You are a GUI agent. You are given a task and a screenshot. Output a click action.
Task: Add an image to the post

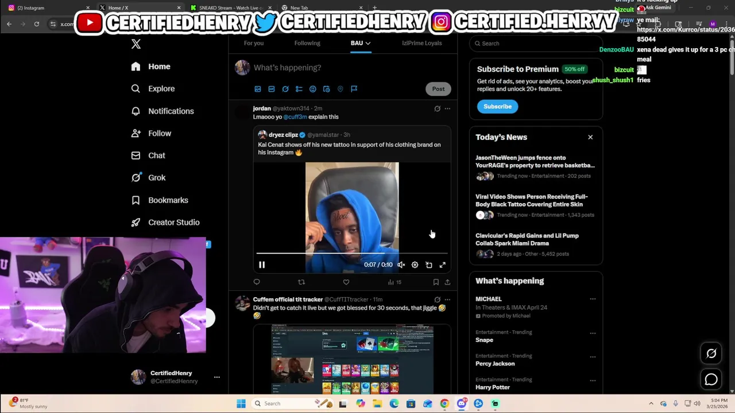click(258, 89)
